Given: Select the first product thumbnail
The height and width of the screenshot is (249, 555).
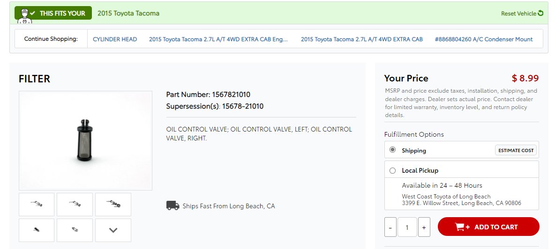Looking at the screenshot, I should (37, 204).
